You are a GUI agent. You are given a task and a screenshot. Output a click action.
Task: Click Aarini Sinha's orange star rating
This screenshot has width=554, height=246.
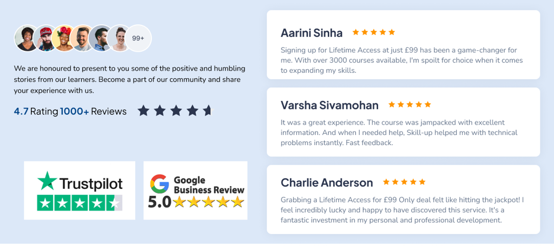(374, 32)
